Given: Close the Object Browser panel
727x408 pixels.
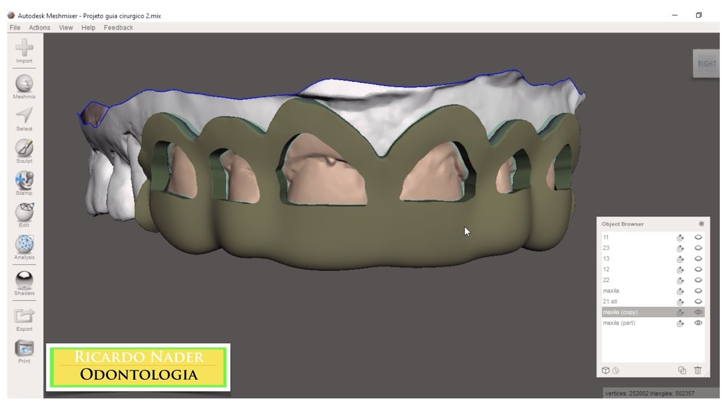Looking at the screenshot, I should (x=701, y=224).
